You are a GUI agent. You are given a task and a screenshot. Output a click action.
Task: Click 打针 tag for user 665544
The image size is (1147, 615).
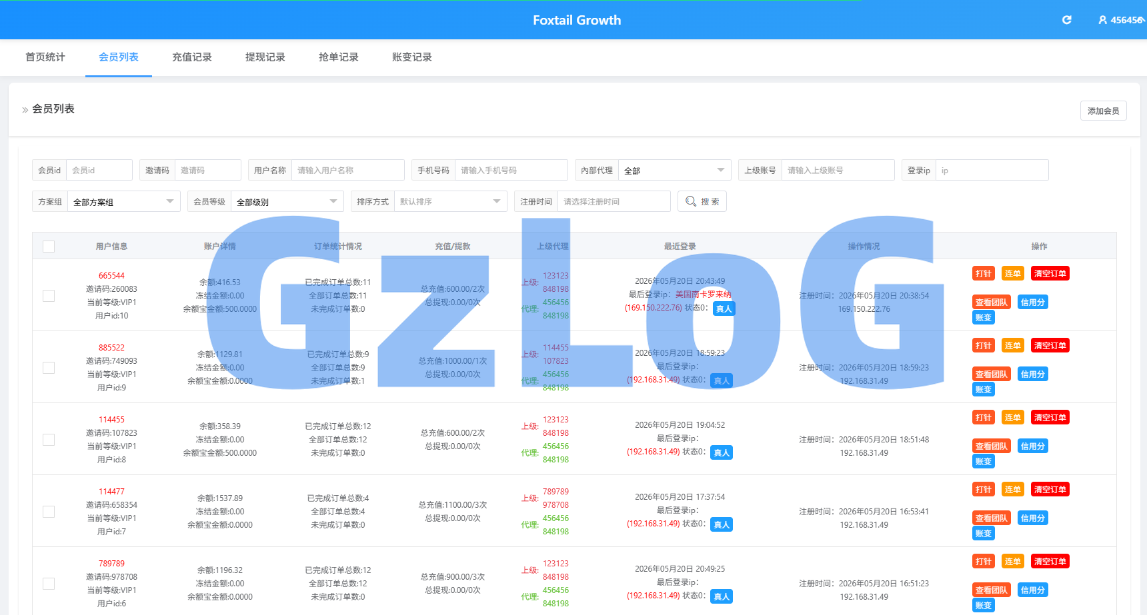tap(983, 274)
